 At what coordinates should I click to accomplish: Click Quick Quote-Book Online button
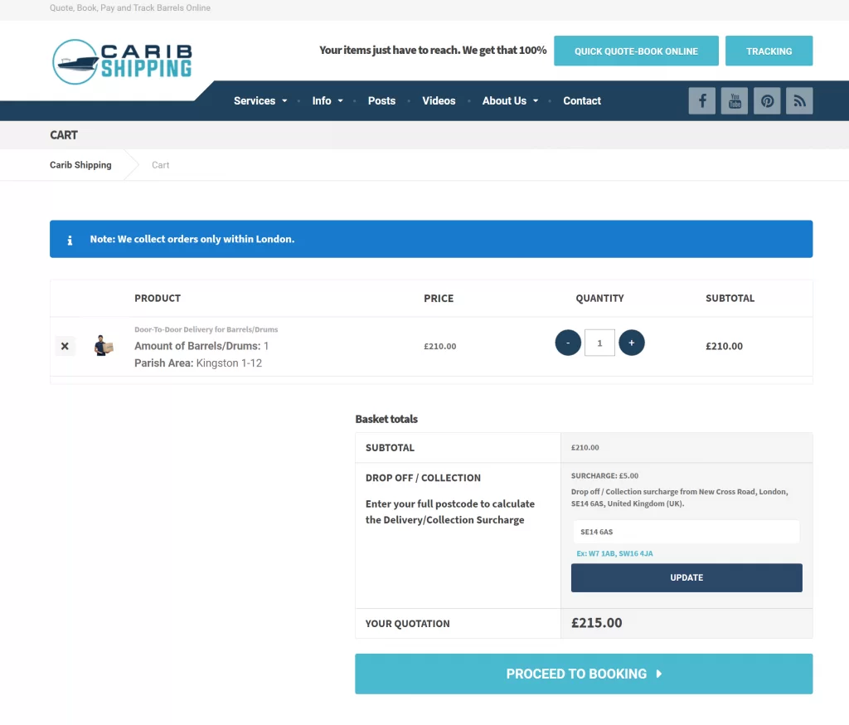[x=636, y=51]
